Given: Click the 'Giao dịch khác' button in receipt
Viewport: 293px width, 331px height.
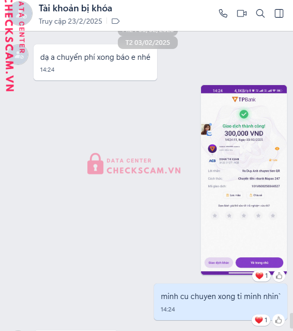Looking at the screenshot, I should click(x=219, y=262).
